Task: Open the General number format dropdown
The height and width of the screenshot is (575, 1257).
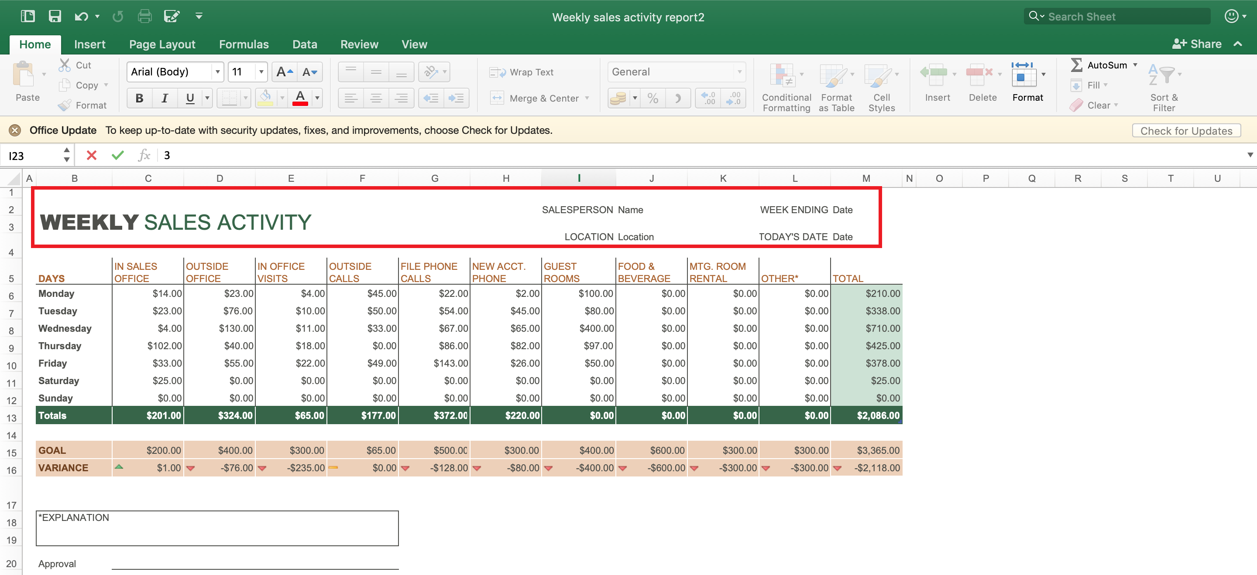Action: (x=740, y=71)
